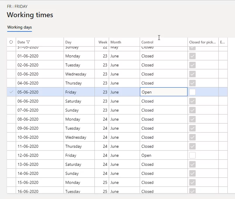Uncheck Closed for pickup on 01-06-2020
The image size is (235, 199).
coord(192,56)
